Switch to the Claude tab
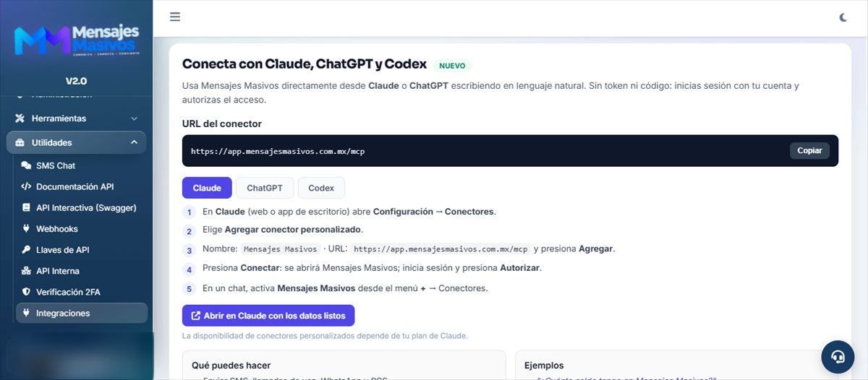 (207, 188)
